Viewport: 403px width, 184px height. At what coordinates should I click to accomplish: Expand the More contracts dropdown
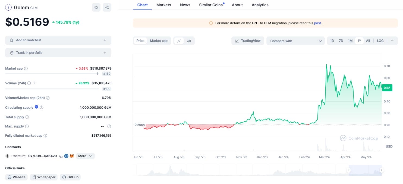[x=85, y=156]
